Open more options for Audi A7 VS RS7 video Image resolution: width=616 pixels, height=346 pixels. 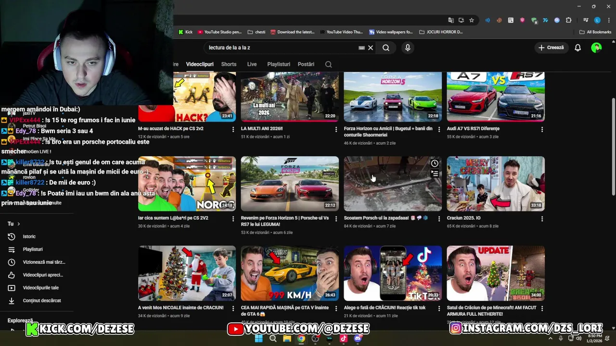pos(542,130)
